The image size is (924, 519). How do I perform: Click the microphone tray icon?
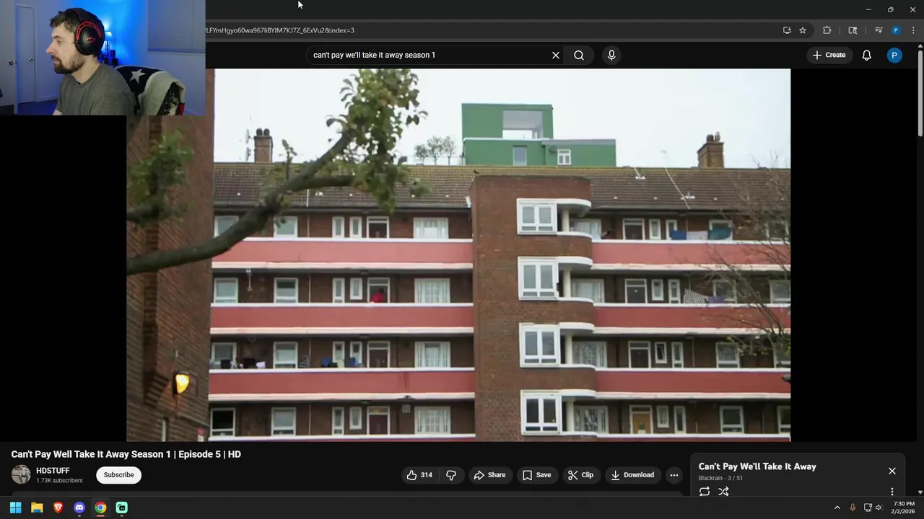click(853, 507)
